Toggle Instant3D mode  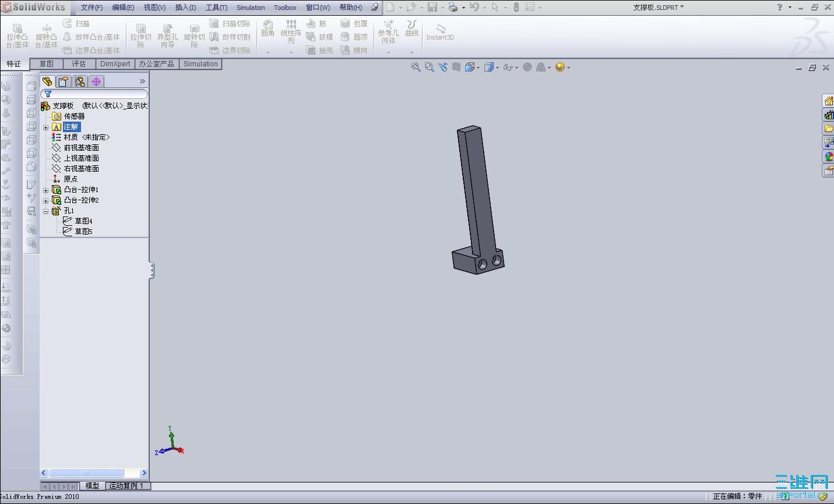click(440, 32)
